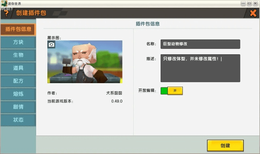This screenshot has width=260, height=154.
Task: Select the 插件包信息 tab
Action: click(x=18, y=29)
